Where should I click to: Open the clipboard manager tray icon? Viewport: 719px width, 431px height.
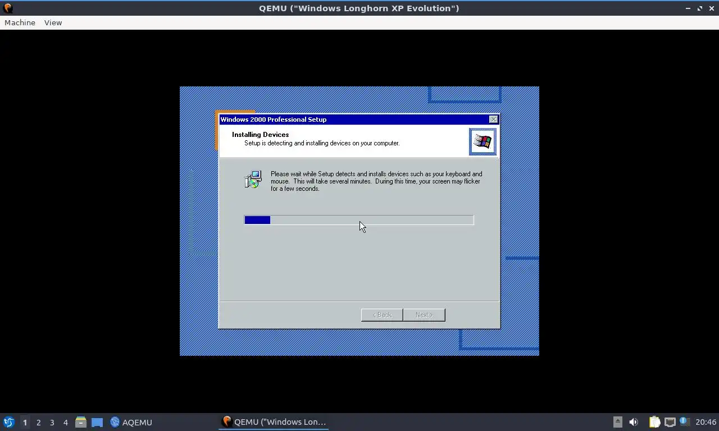click(655, 422)
